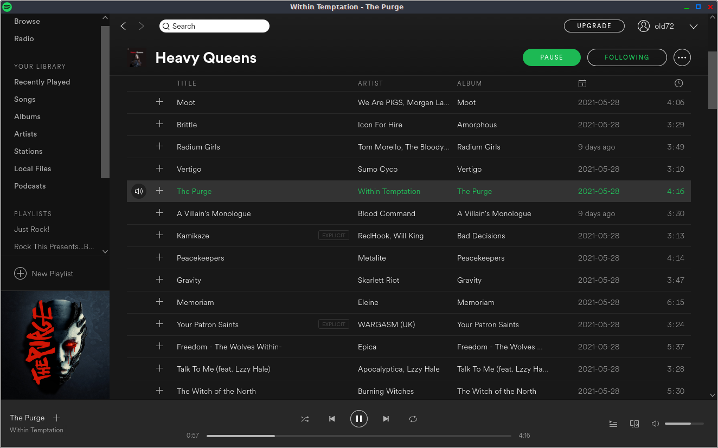Add Brittle to your library
The width and height of the screenshot is (718, 448).
click(x=159, y=124)
